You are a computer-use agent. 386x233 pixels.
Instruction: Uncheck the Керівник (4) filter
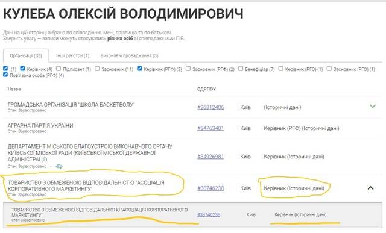pos(22,69)
